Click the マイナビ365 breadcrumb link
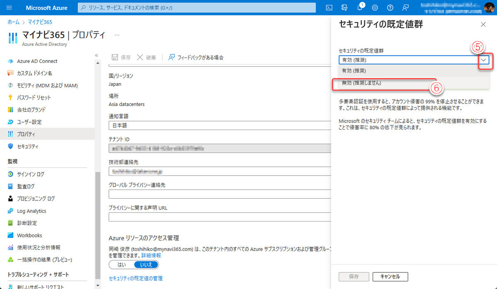The width and height of the screenshot is (497, 289). click(40, 22)
